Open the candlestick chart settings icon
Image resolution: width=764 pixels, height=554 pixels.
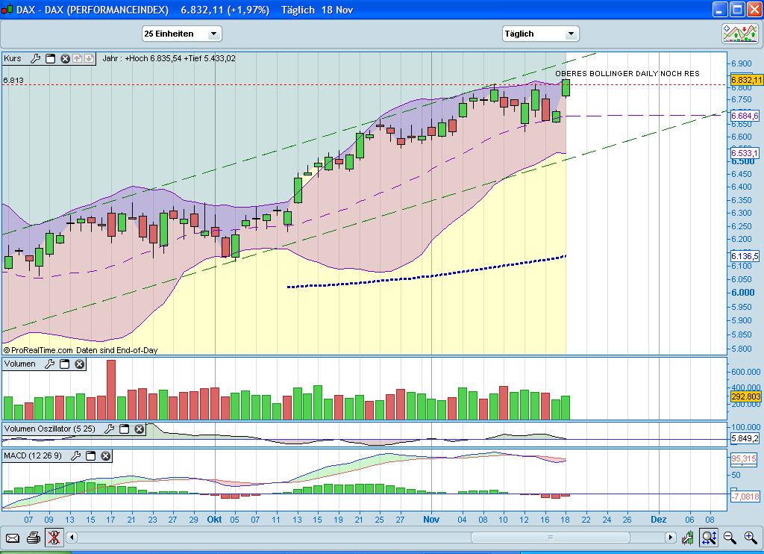tap(688, 538)
